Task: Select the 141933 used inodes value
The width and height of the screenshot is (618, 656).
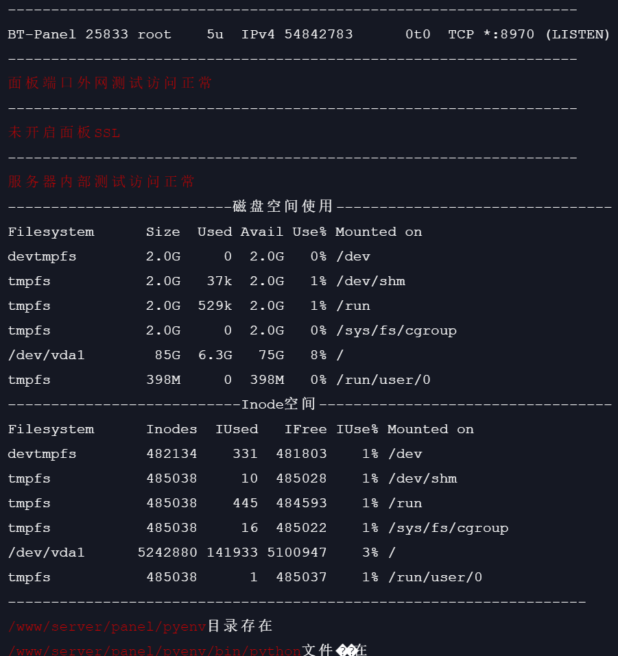Action: click(x=233, y=552)
